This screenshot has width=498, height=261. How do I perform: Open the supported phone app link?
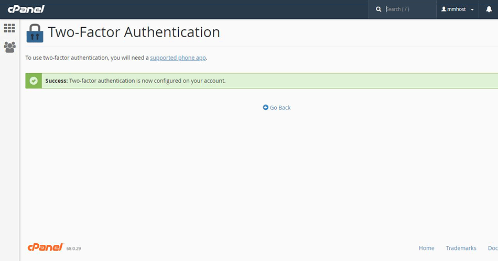pos(178,58)
